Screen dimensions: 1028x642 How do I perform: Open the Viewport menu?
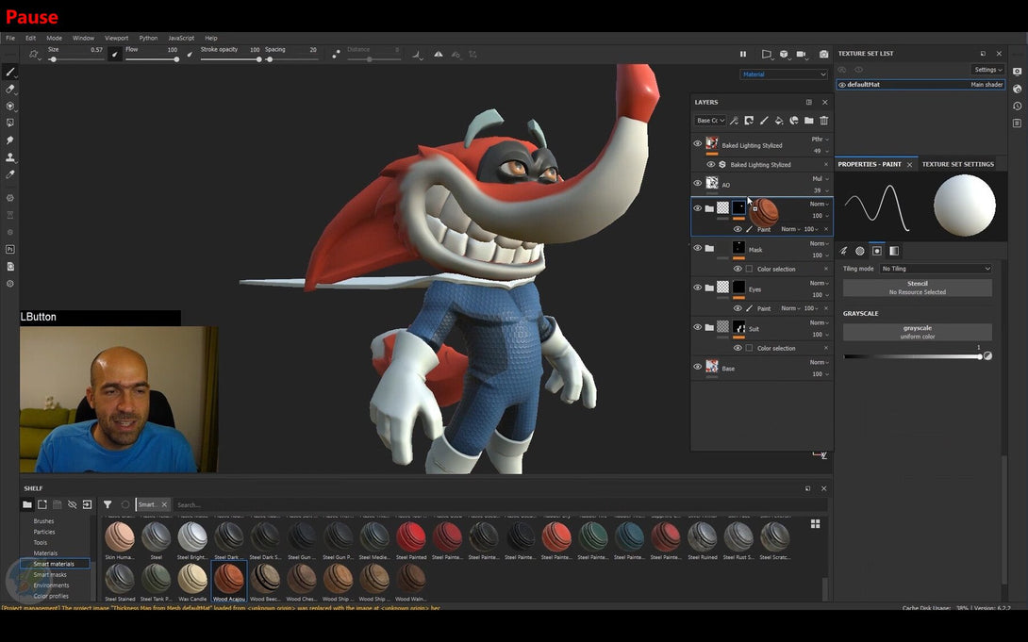click(117, 38)
